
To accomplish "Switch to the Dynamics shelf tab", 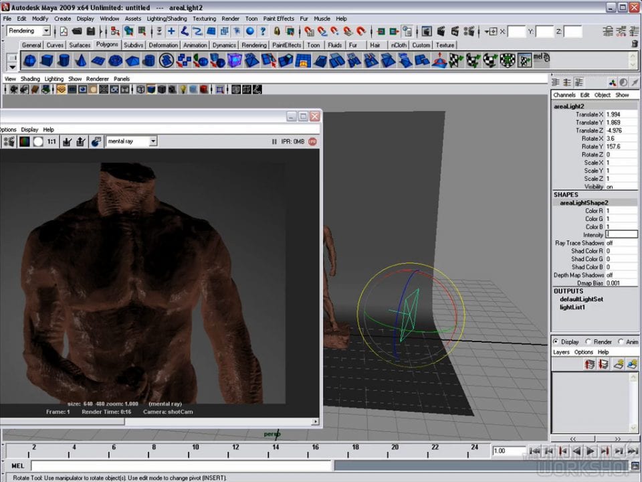I will [x=224, y=46].
